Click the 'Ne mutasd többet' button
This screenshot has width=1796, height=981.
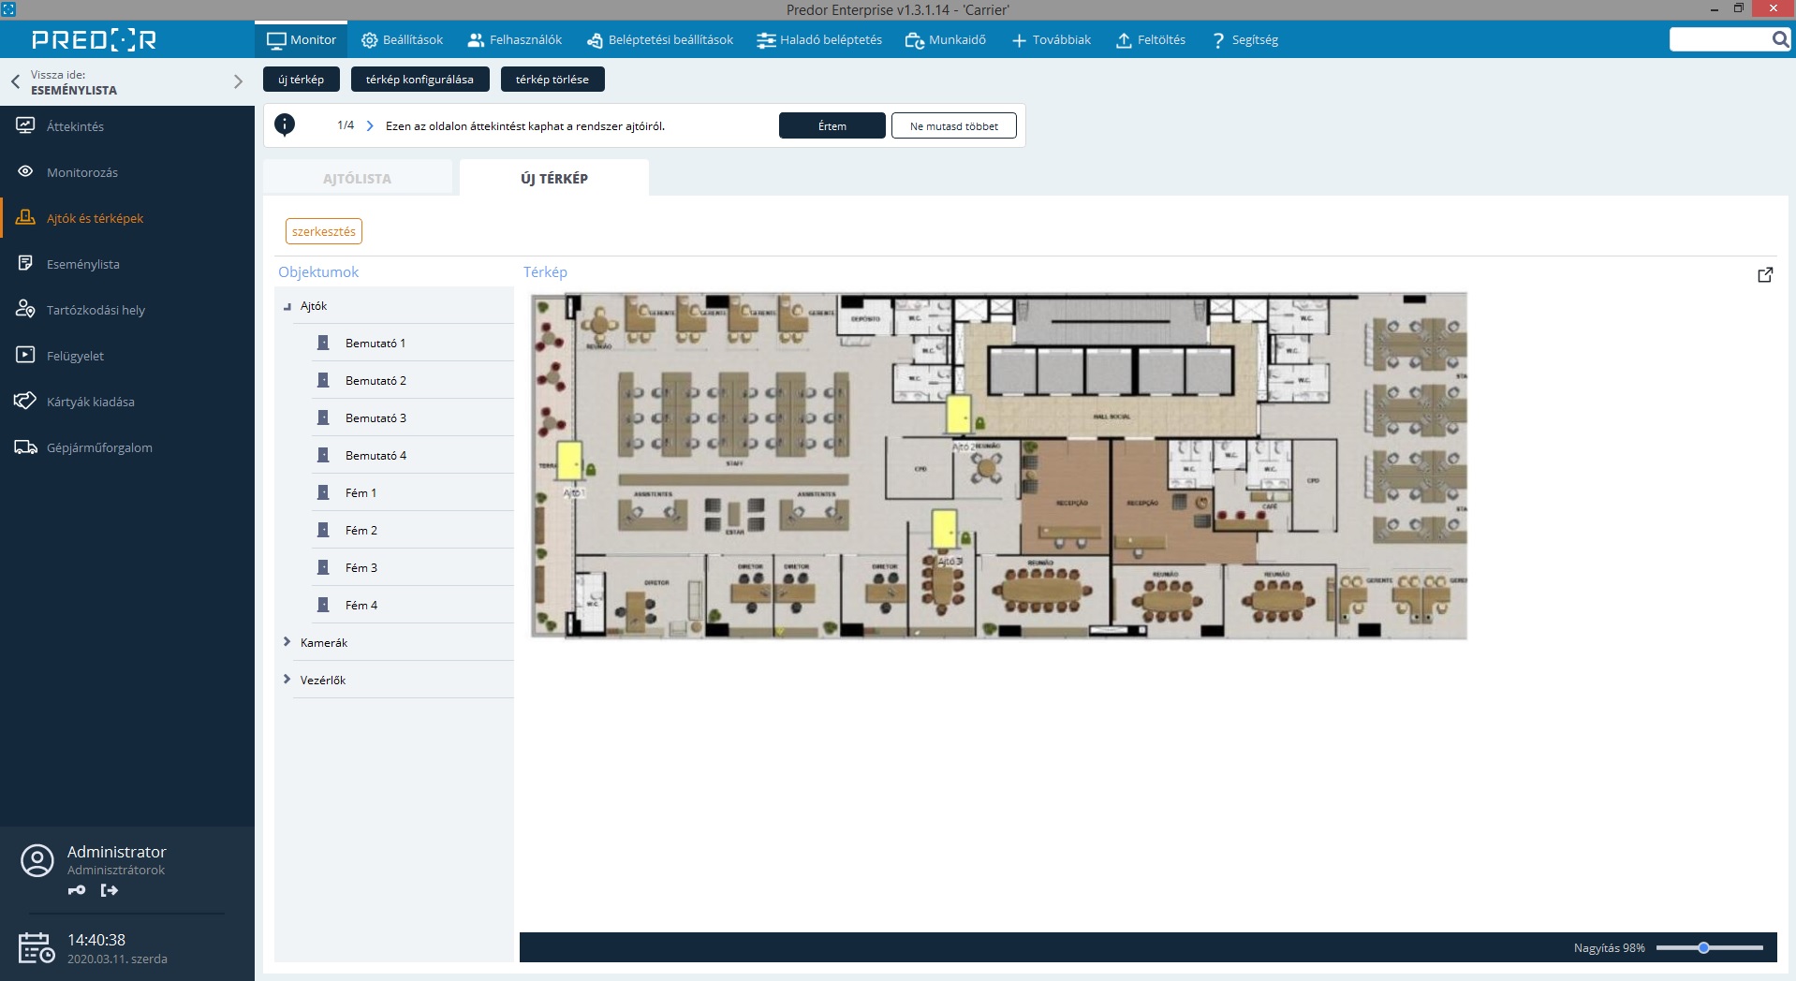[953, 125]
